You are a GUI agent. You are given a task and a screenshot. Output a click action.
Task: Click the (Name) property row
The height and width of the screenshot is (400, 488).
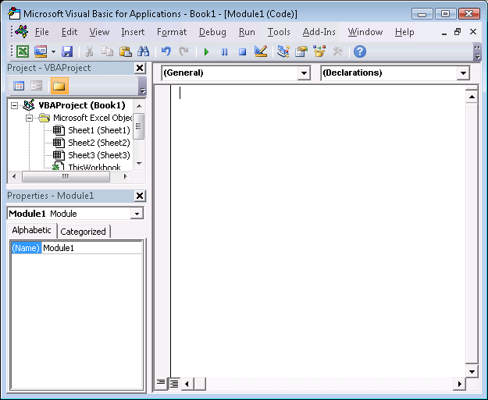coord(77,248)
